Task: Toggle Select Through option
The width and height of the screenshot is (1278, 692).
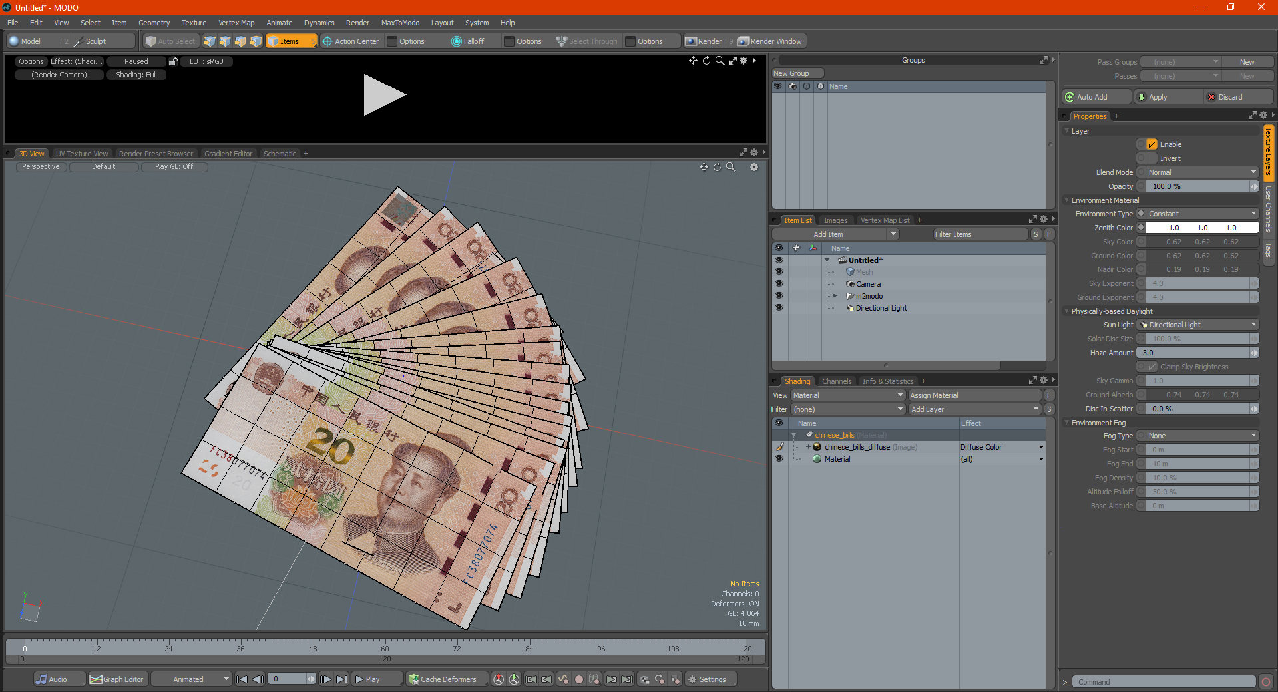Action: (x=587, y=41)
